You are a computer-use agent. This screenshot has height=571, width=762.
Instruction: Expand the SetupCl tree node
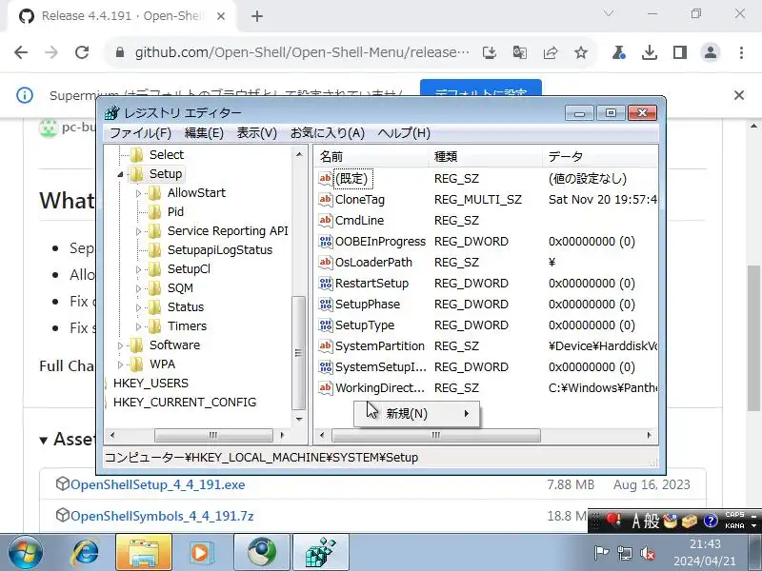(138, 269)
